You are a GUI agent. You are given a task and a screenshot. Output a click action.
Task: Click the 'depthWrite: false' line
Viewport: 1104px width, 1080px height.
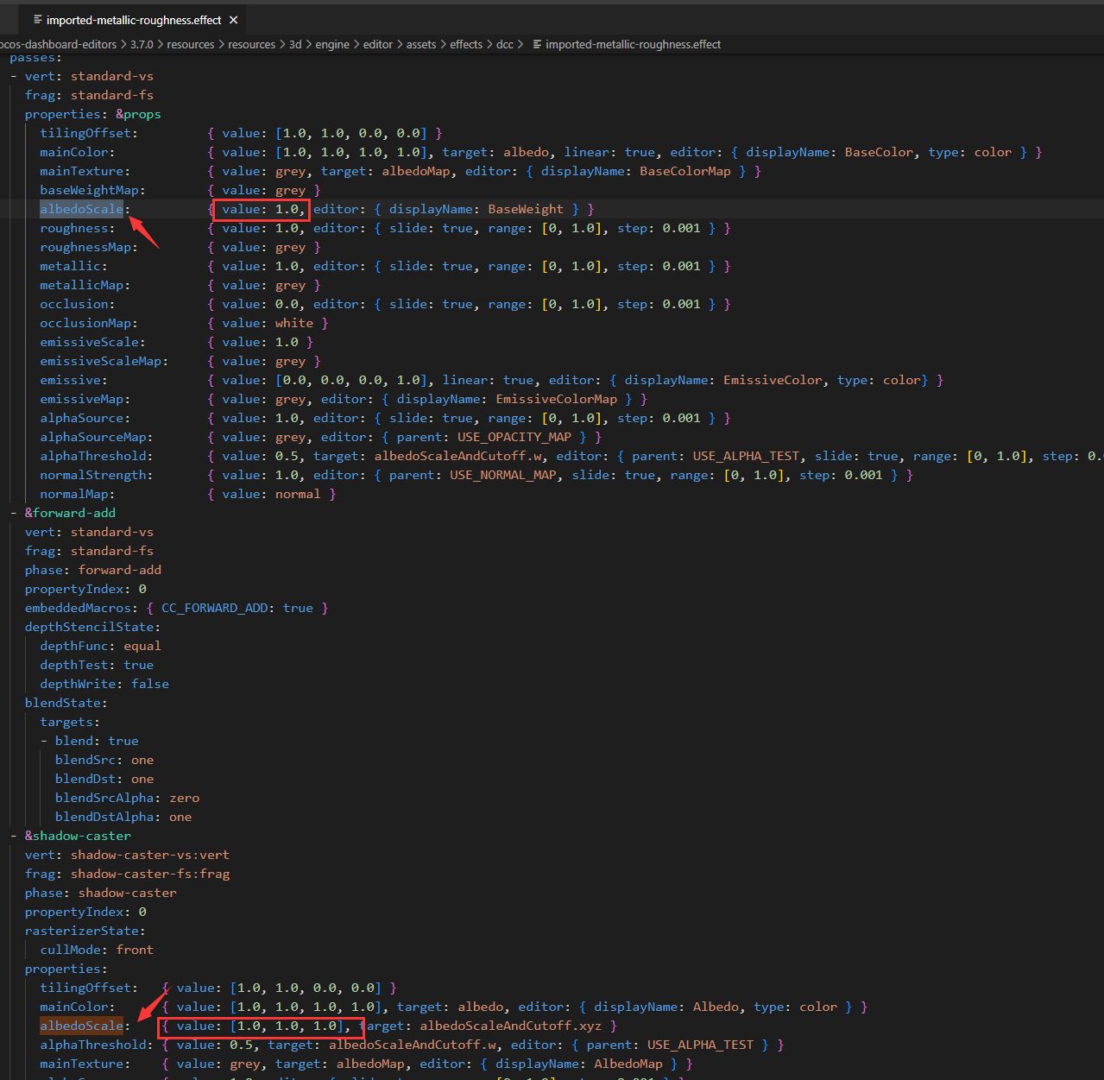104,684
